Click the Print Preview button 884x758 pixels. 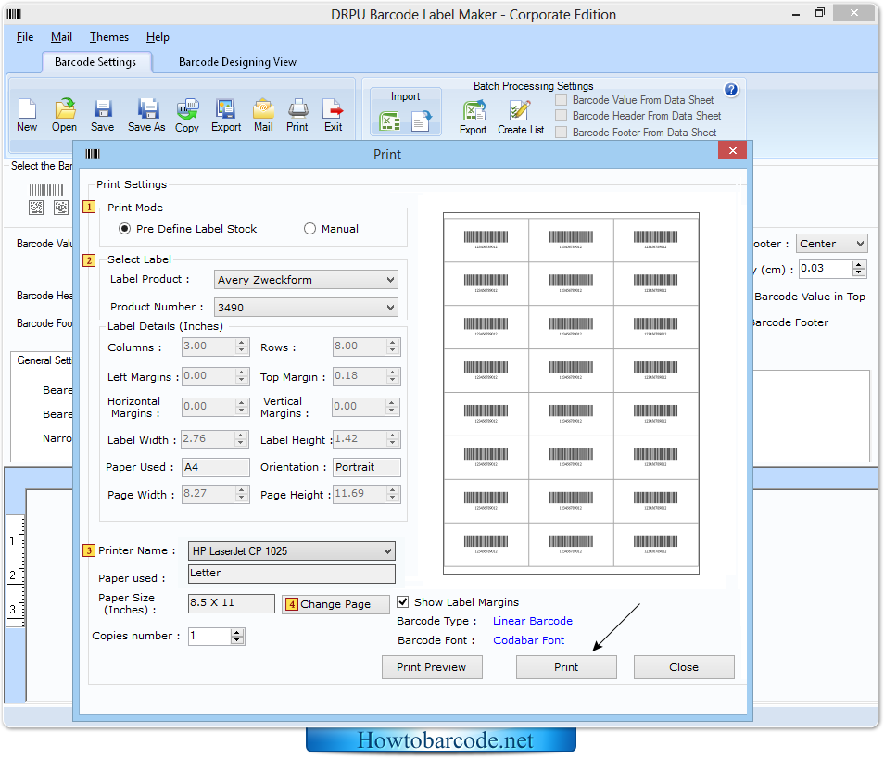point(432,667)
